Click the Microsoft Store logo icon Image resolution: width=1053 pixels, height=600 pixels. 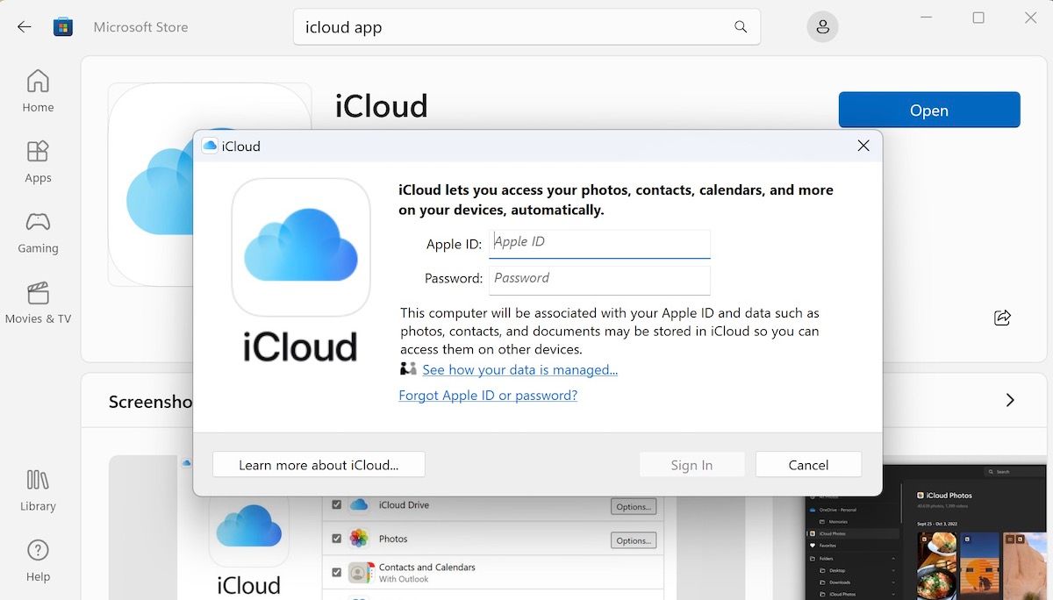point(62,26)
